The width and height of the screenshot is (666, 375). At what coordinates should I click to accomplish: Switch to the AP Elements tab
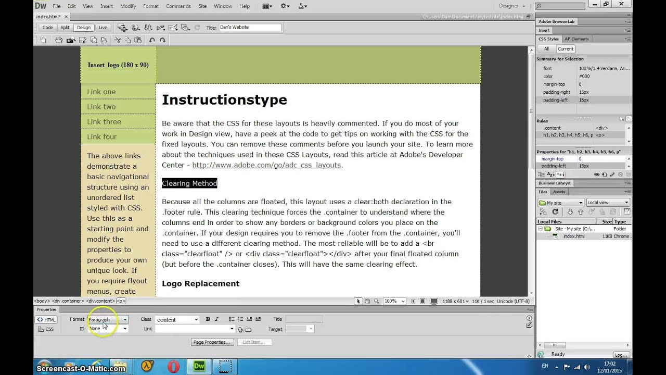(577, 39)
